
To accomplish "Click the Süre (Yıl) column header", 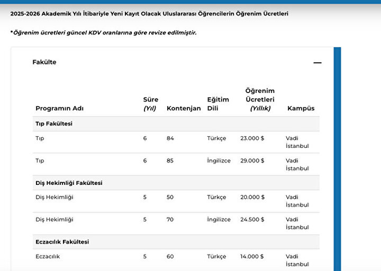I will coord(151,104).
